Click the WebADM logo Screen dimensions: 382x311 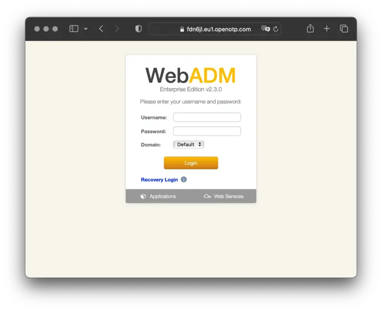[x=191, y=75]
